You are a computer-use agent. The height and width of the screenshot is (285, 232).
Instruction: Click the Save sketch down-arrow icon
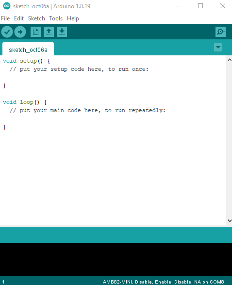click(x=62, y=32)
